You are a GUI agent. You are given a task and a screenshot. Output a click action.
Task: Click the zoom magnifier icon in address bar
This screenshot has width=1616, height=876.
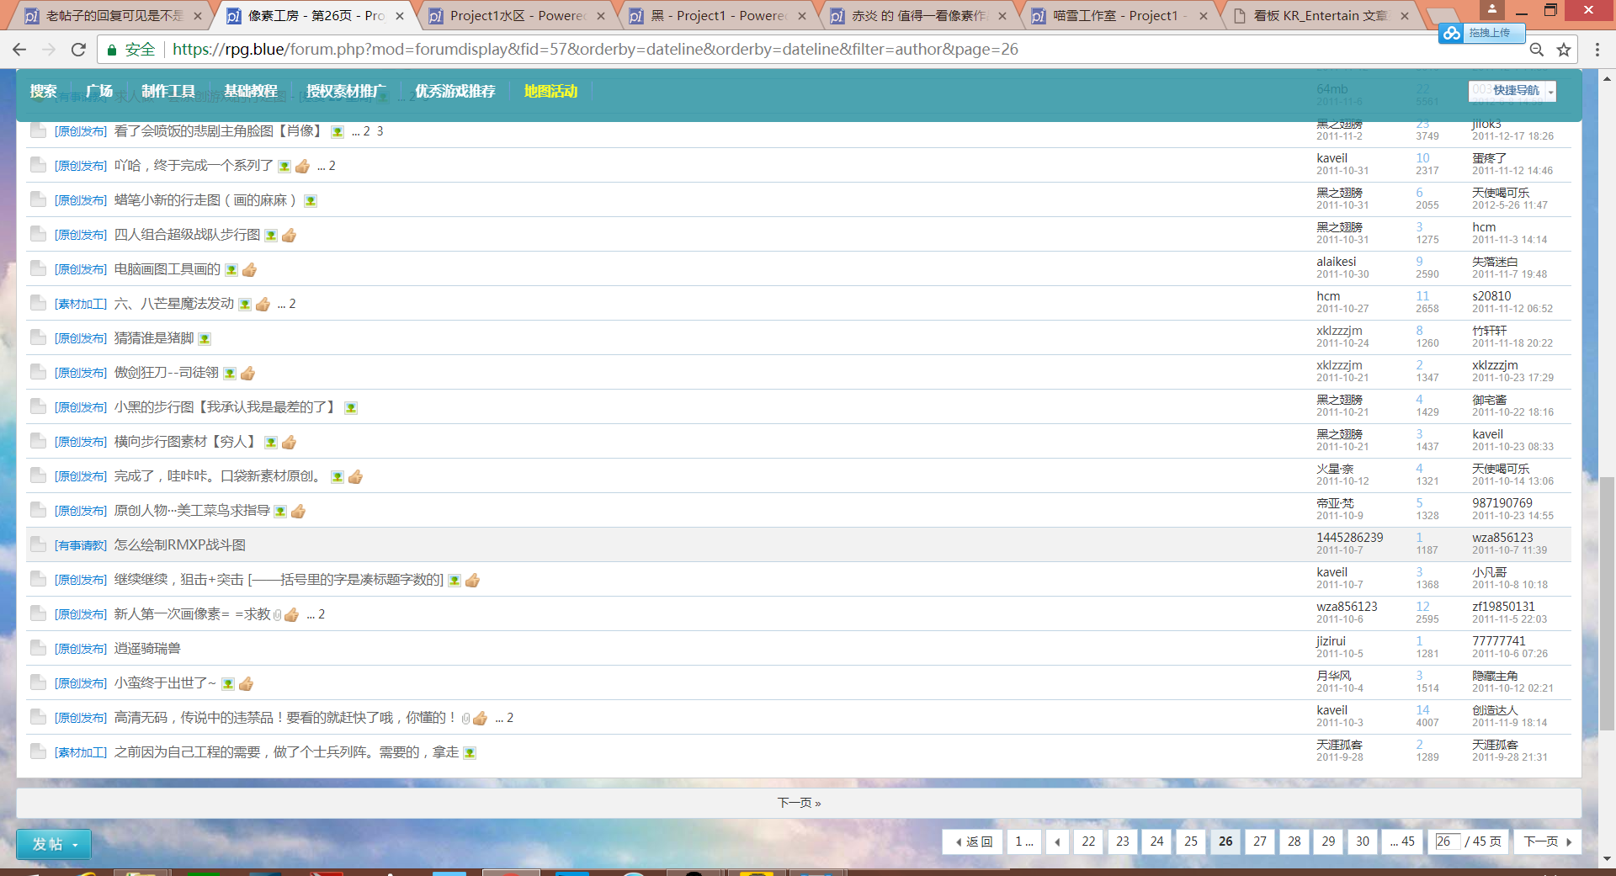pyautogui.click(x=1537, y=50)
